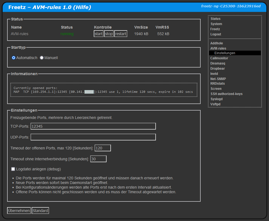This screenshot has width=269, height=221.
Task: Restart the AVM-rules service
Action: coord(120,34)
